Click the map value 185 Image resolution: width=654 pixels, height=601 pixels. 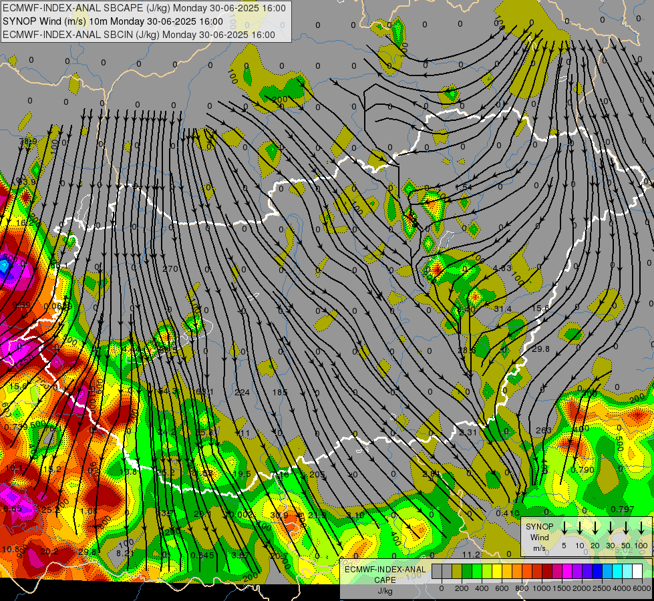click(279, 392)
